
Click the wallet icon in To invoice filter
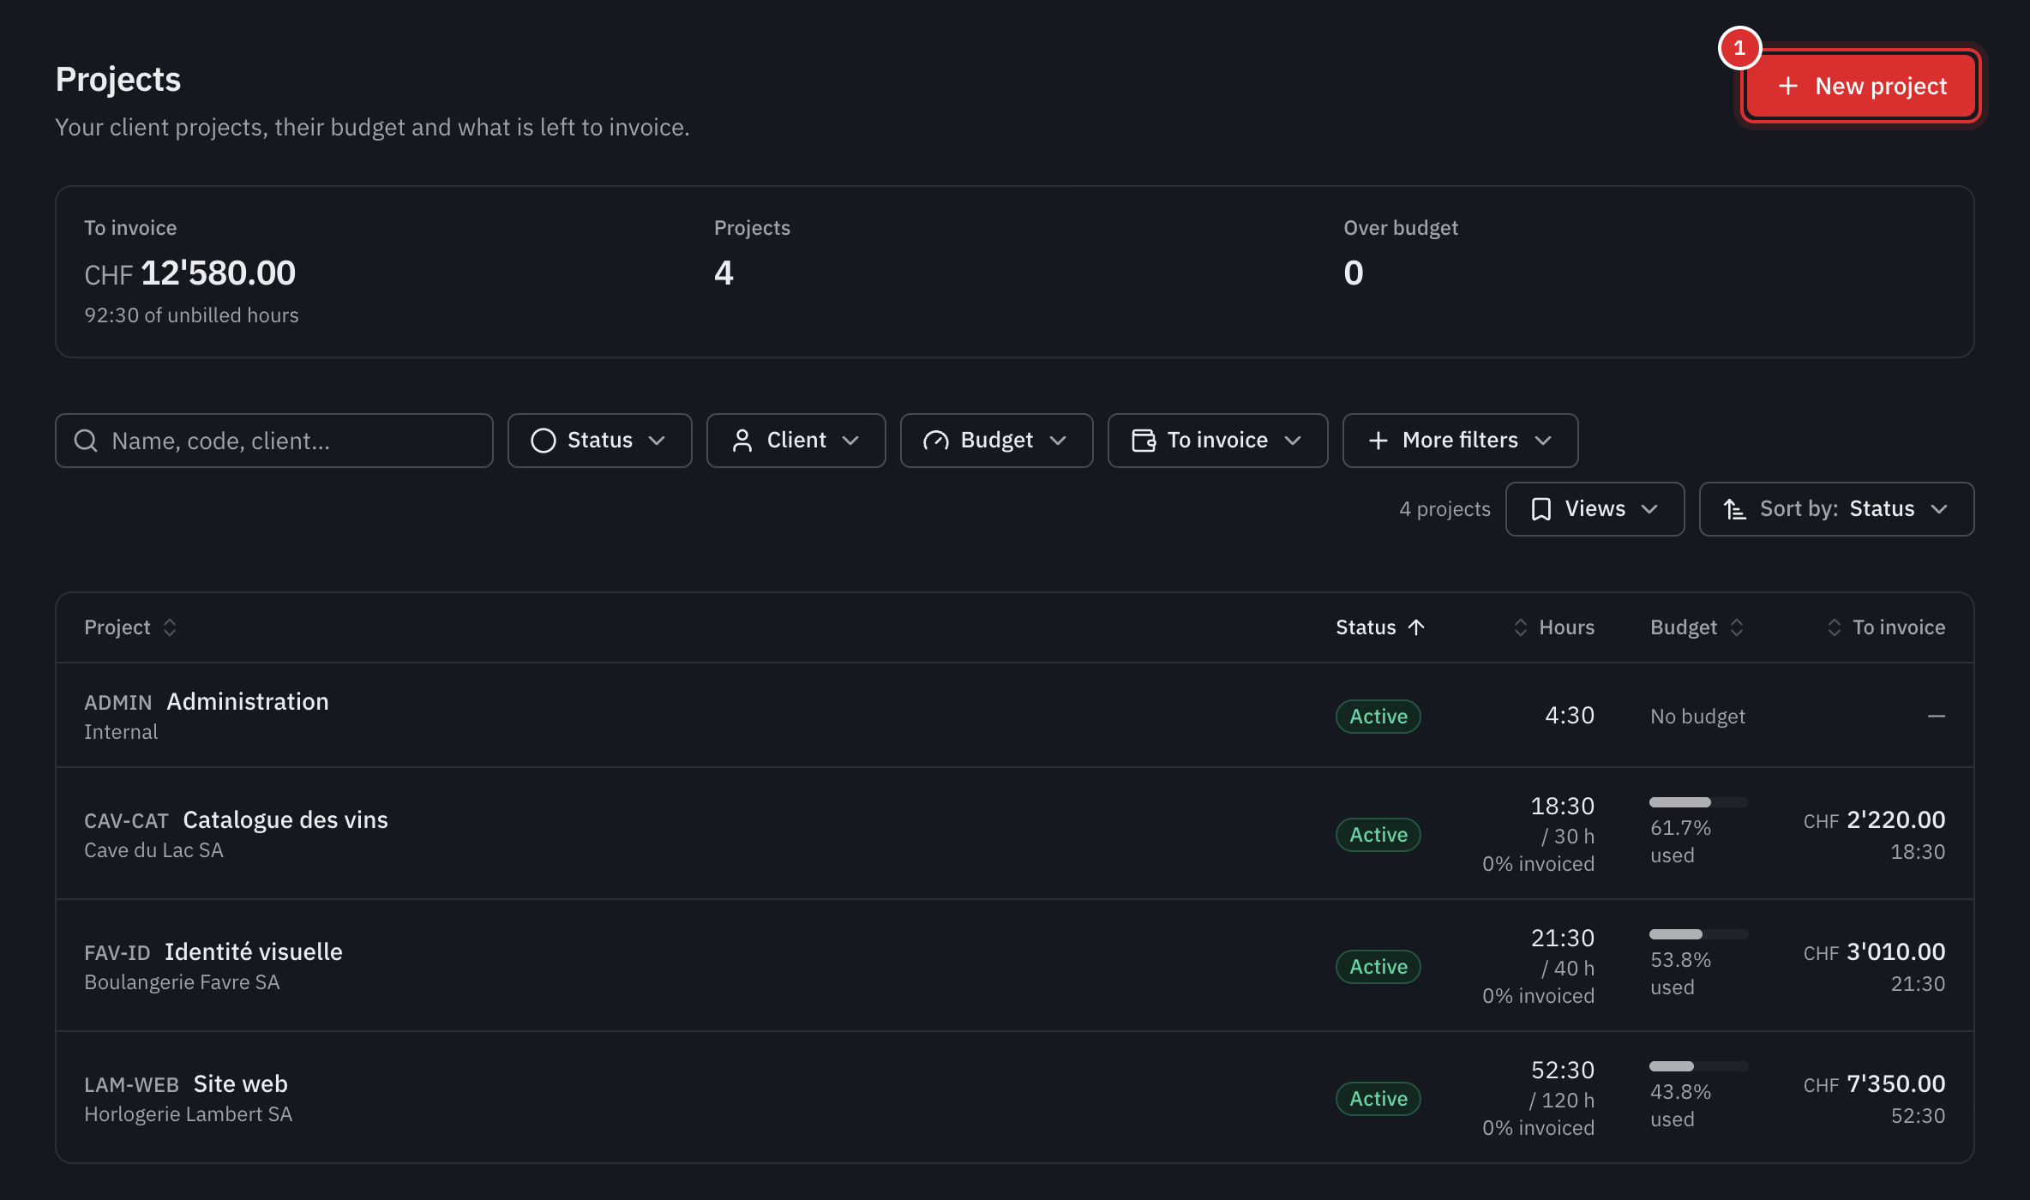1144,441
